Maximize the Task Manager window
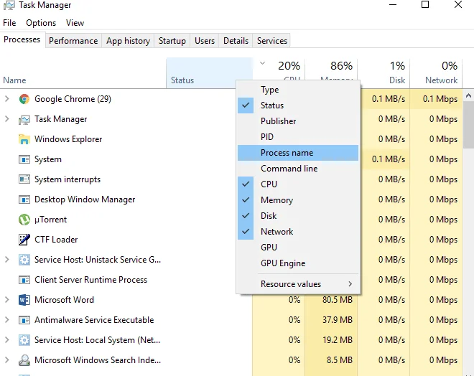Viewport: 474px width, 376px height. [x=425, y=4]
